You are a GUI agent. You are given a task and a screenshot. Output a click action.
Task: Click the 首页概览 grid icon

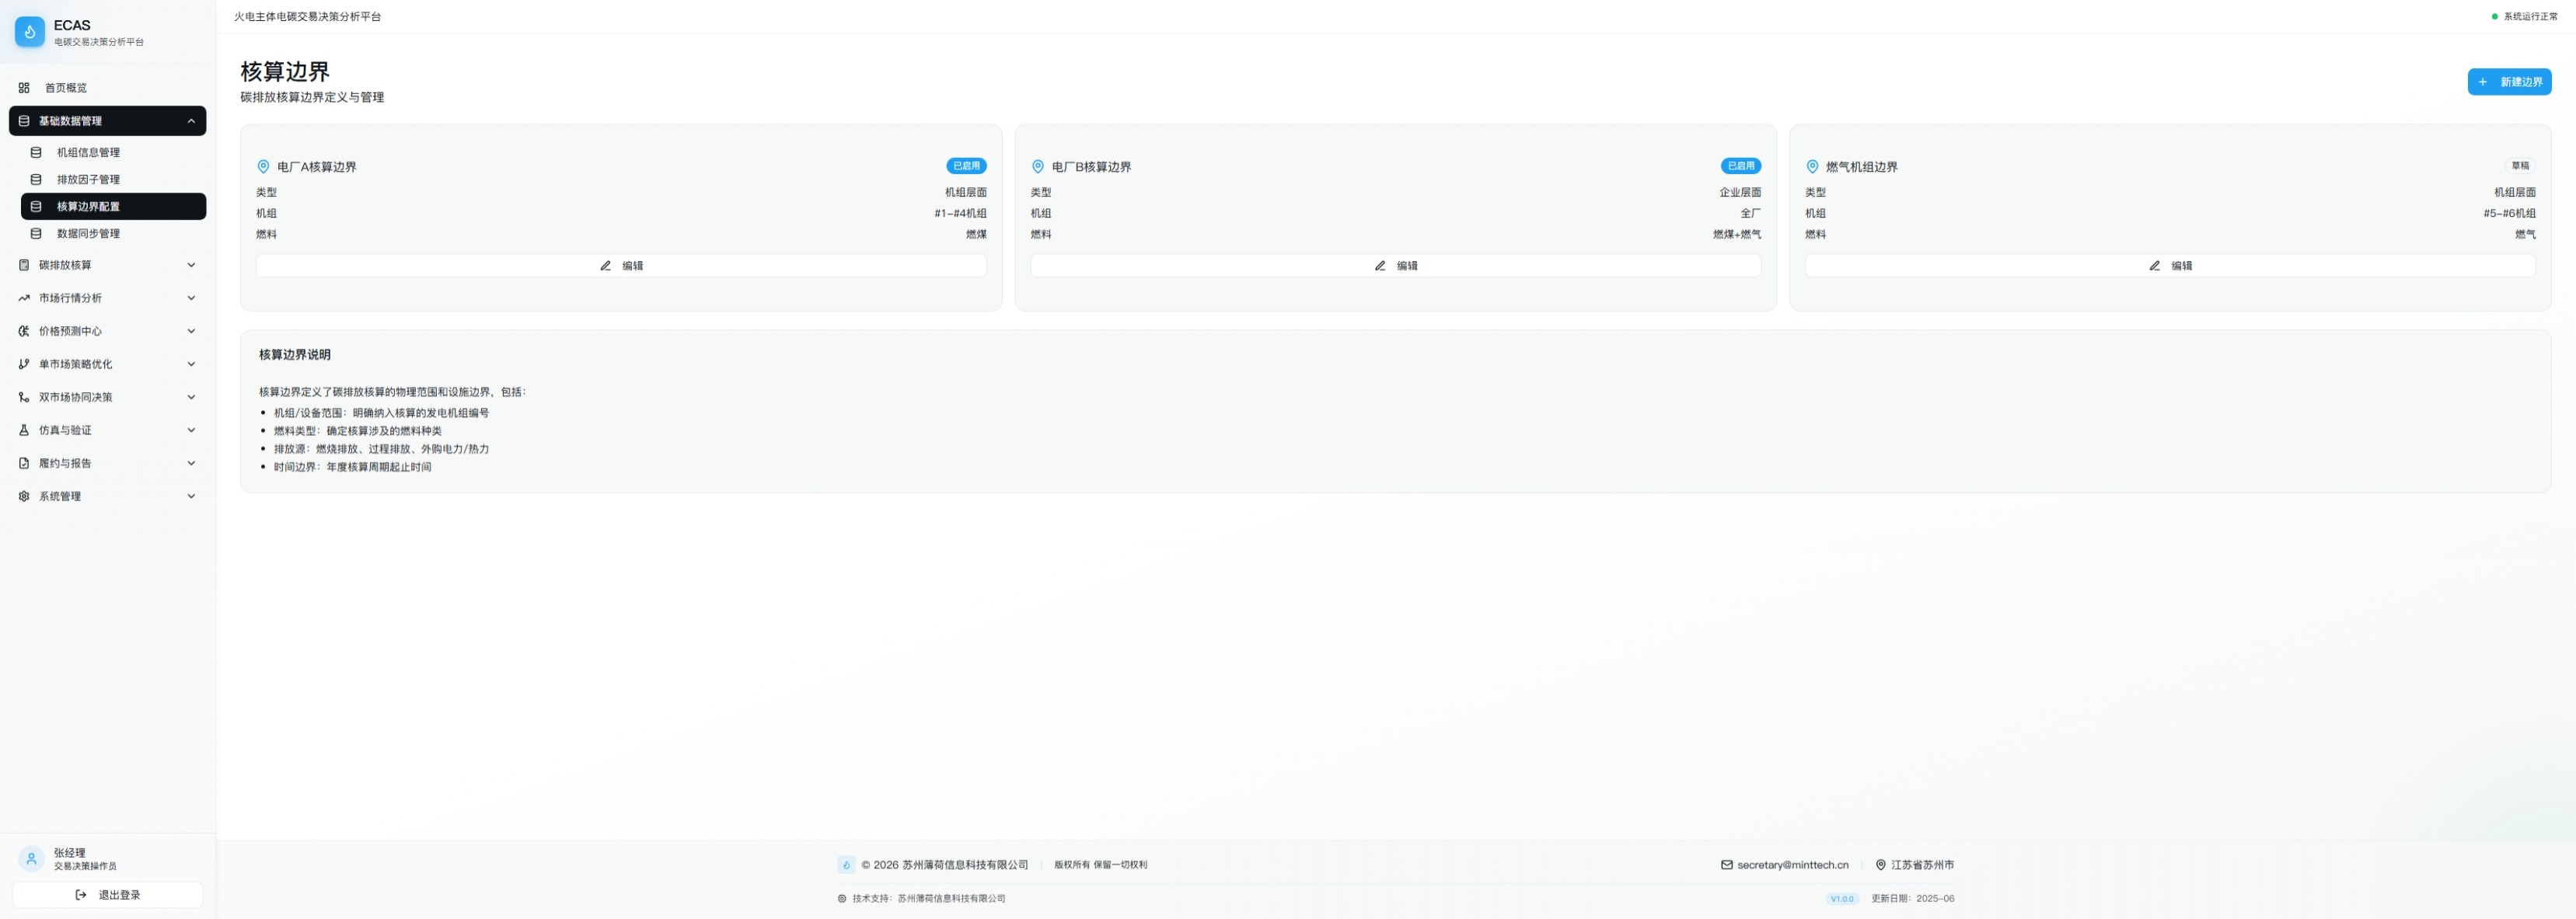click(x=24, y=88)
